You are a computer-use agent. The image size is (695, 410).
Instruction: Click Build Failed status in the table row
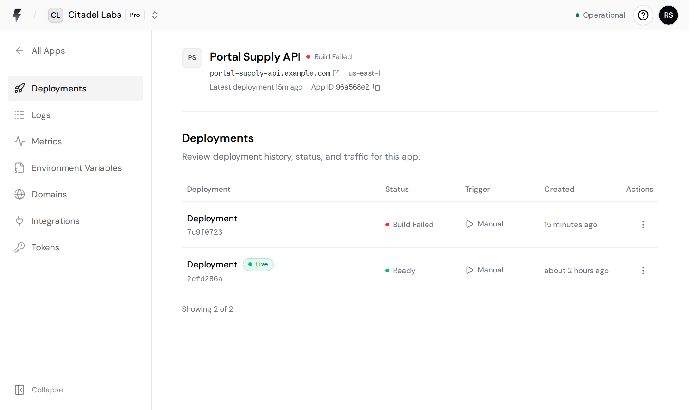click(409, 225)
